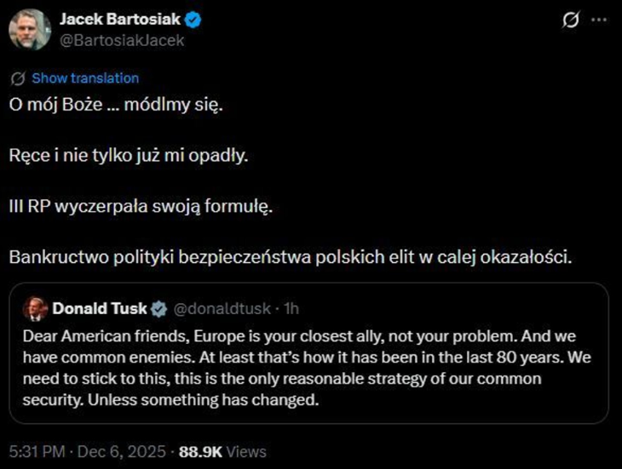Image resolution: width=622 pixels, height=469 pixels.
Task: Open the Donald Tusk name in the quote
Action: pyautogui.click(x=101, y=308)
